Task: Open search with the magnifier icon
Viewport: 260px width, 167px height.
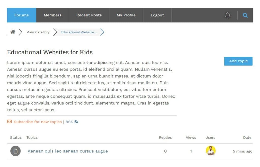Action: point(245,15)
